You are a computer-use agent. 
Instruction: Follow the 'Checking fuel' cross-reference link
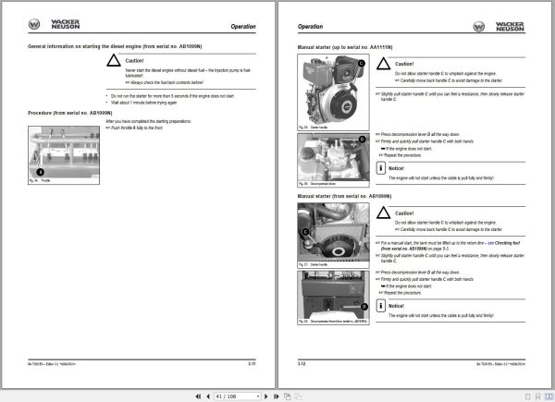507,243
